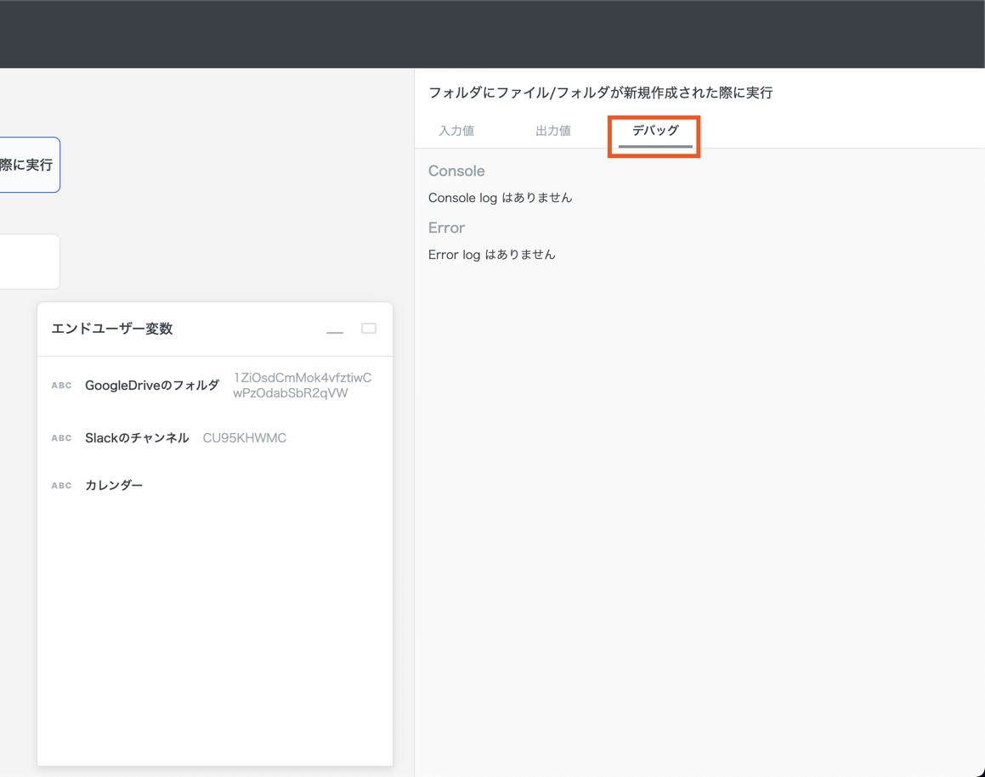Click the 'Console log はありません' message
985x777 pixels.
click(x=500, y=198)
